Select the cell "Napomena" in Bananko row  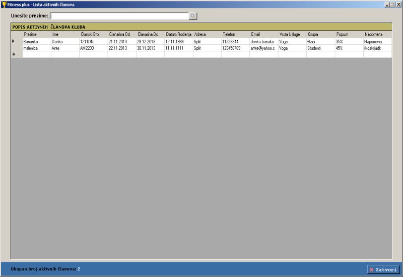tap(377, 42)
